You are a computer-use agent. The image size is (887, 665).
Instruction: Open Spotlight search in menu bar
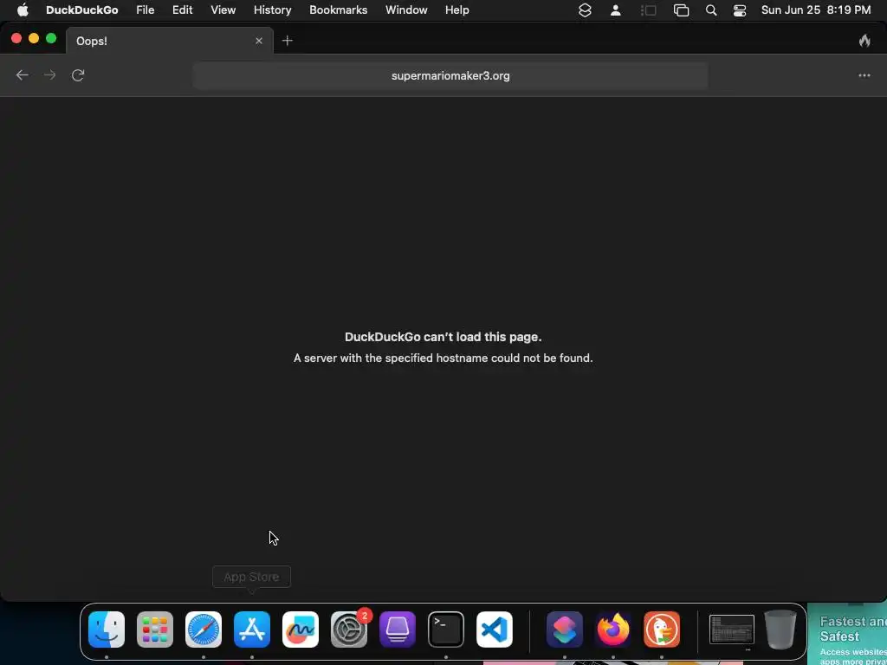[711, 10]
